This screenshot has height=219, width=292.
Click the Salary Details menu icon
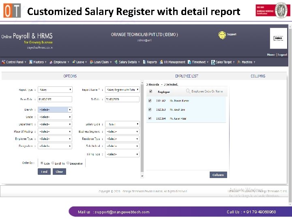point(116,62)
